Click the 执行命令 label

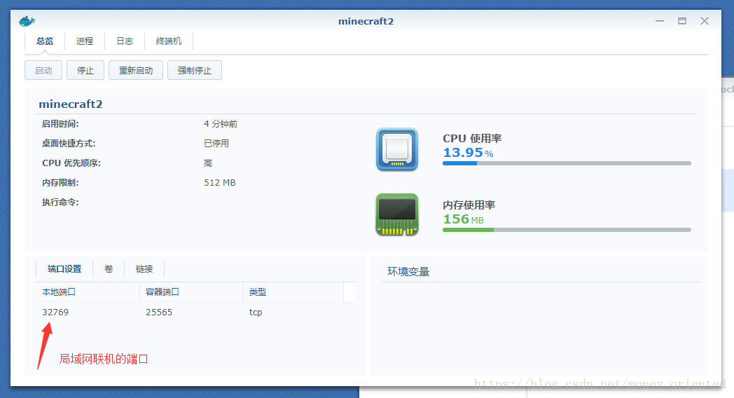60,203
